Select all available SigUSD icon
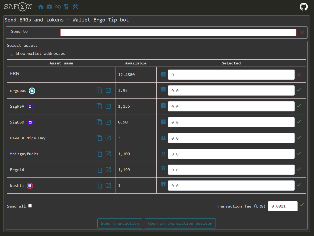The image size is (314, 236). [164, 122]
